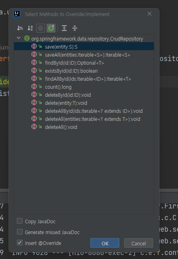Click method icon next to count():long
Screen dimensions: 178x259
tap(34, 87)
